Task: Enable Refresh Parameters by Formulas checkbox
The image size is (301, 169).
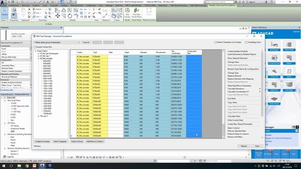Action: pos(215,42)
